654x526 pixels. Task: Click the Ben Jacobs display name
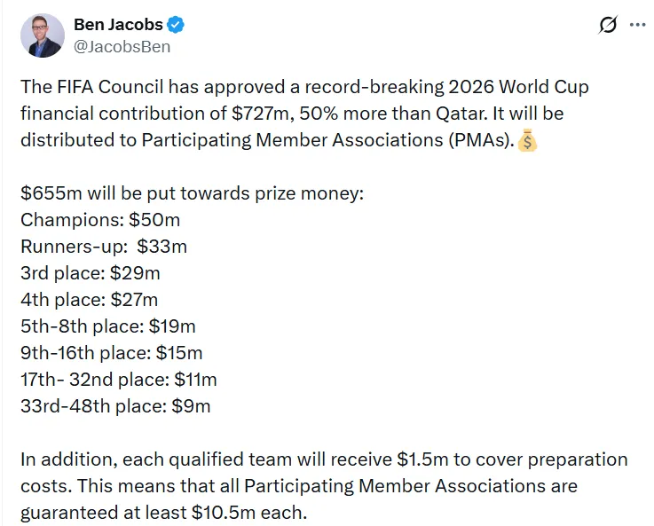tap(124, 25)
